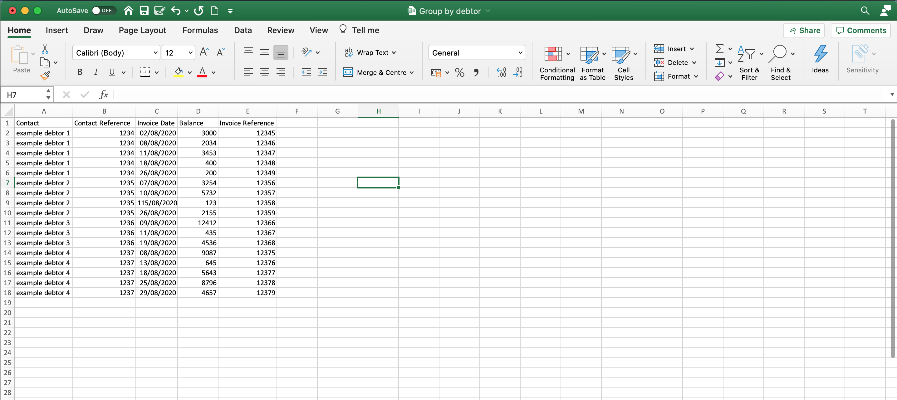897x400 pixels.
Task: Apply the red font colour A
Action: (202, 72)
